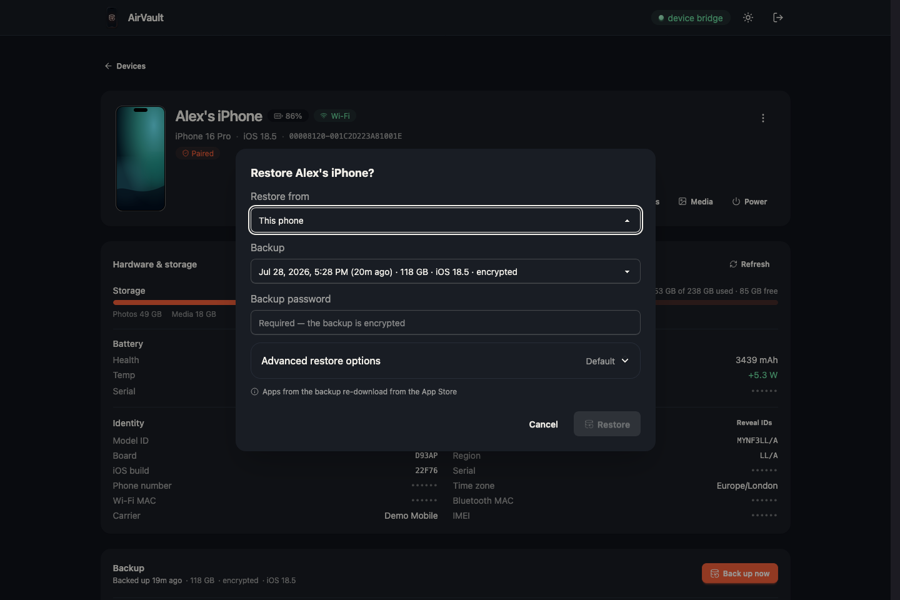Click the 86% battery badge

288,116
